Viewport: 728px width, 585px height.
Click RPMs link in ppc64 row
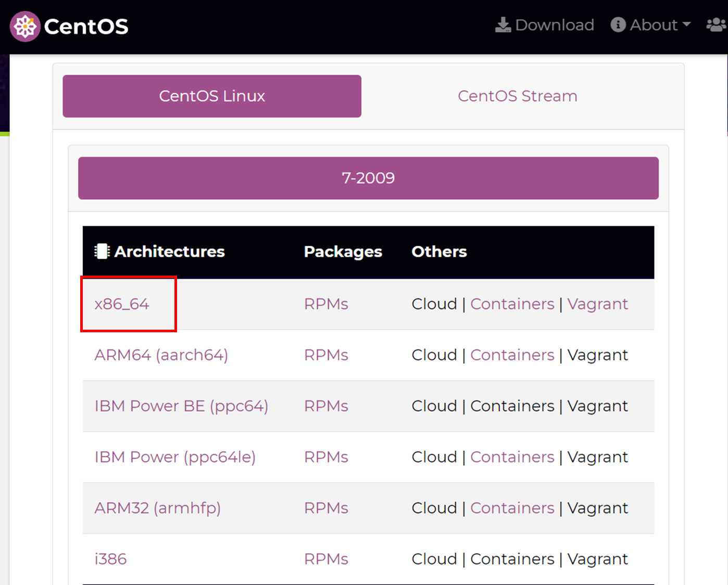point(326,406)
